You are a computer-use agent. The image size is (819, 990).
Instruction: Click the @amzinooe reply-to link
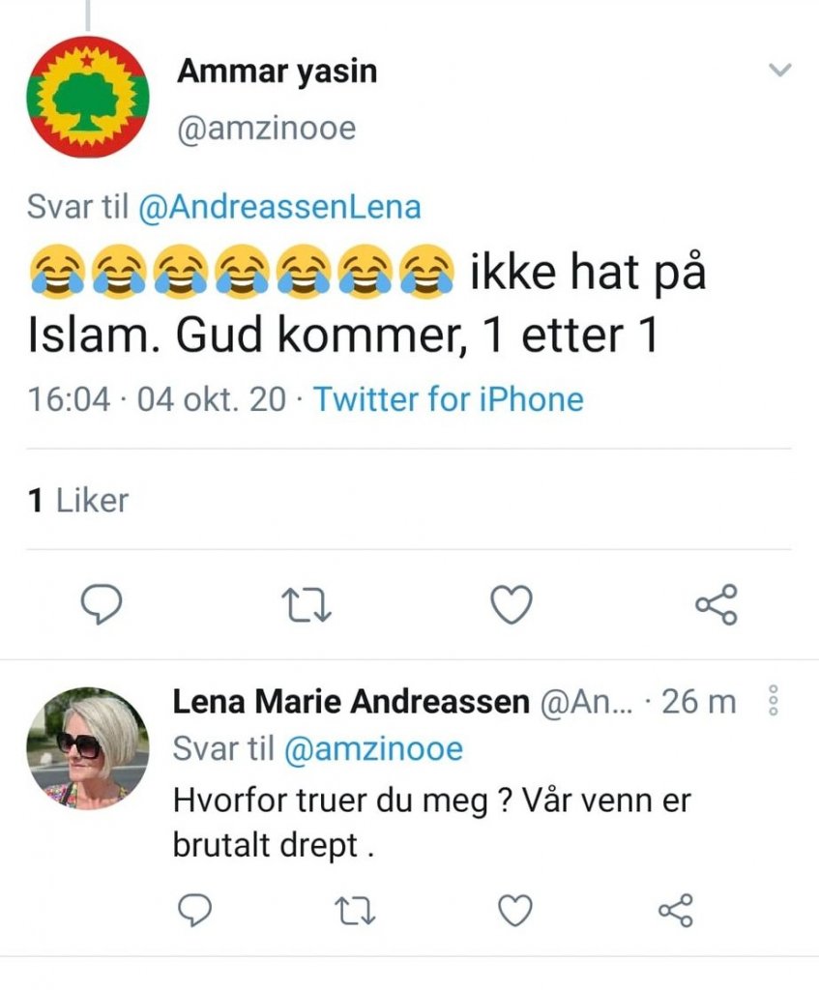(x=372, y=748)
